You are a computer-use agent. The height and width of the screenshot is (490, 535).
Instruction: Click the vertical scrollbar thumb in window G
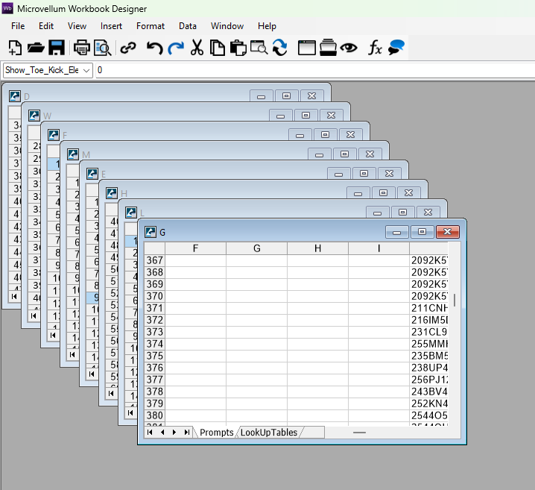point(454,300)
